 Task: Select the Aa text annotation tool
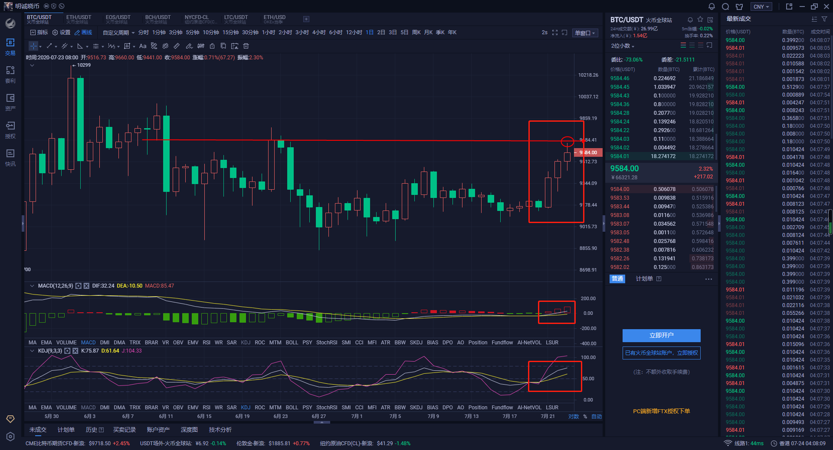tap(143, 46)
